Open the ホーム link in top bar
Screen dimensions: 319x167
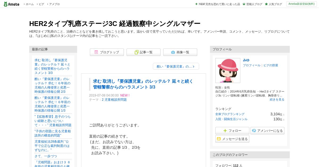tap(30, 4)
